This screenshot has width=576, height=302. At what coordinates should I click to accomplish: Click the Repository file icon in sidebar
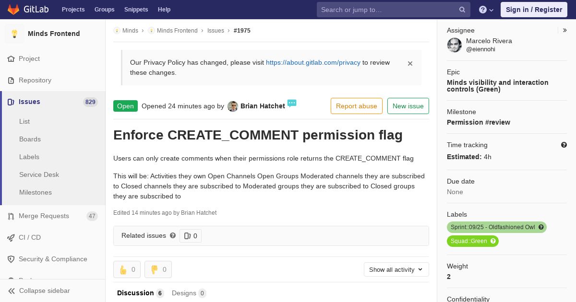tap(11, 81)
